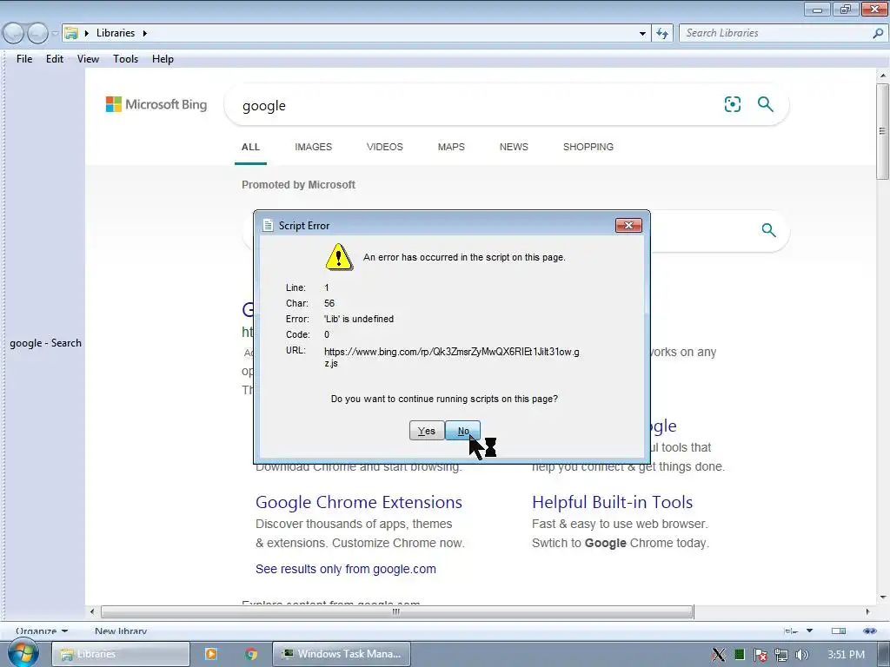Viewport: 890px width, 667px height.
Task: Click the search magnifier in Search Libraries box
Action: (x=878, y=33)
